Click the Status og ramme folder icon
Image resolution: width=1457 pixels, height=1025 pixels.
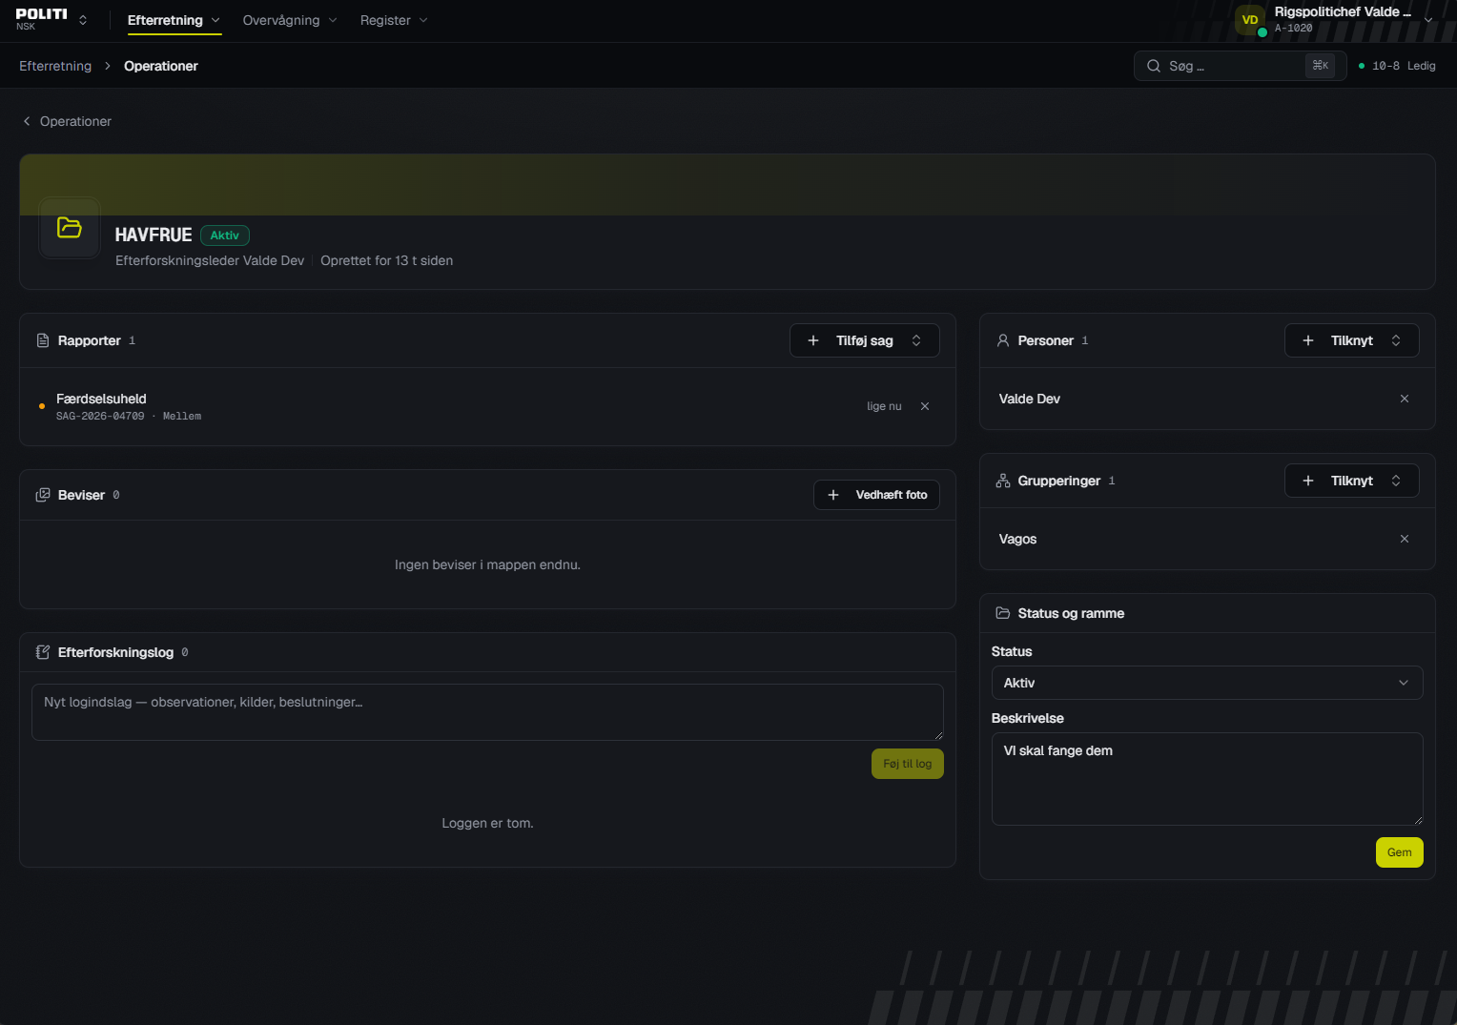point(1003,613)
